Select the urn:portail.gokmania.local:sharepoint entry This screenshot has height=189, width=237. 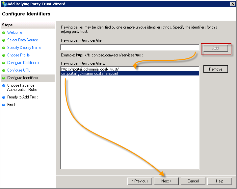130,73
